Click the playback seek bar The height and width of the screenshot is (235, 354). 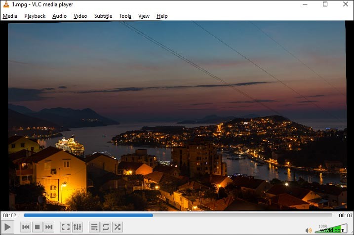click(x=178, y=215)
